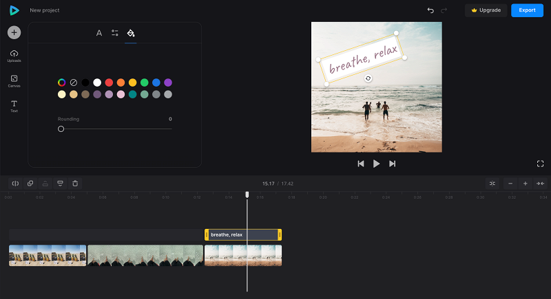Click the app logo in the top-left
Viewport: 551px width, 299px height.
tap(14, 10)
